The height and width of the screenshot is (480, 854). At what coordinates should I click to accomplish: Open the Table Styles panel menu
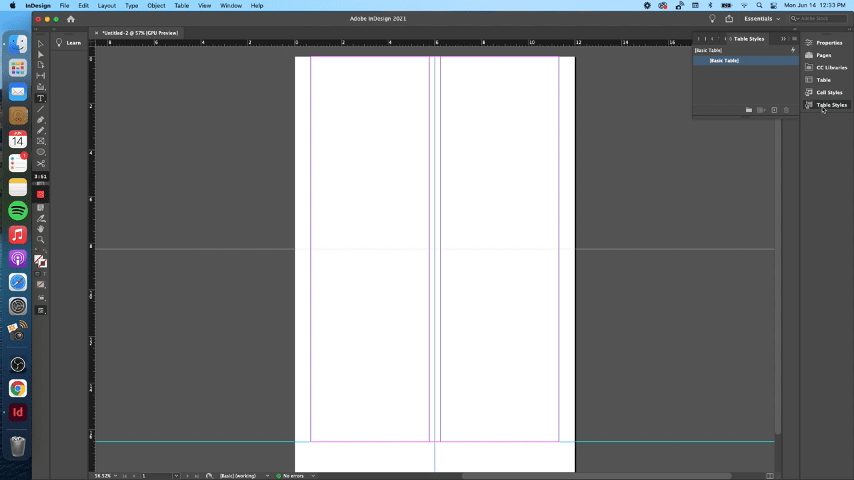pyautogui.click(x=794, y=39)
